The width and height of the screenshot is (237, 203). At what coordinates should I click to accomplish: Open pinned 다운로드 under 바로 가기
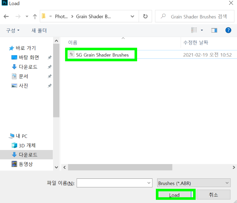[x=28, y=67]
